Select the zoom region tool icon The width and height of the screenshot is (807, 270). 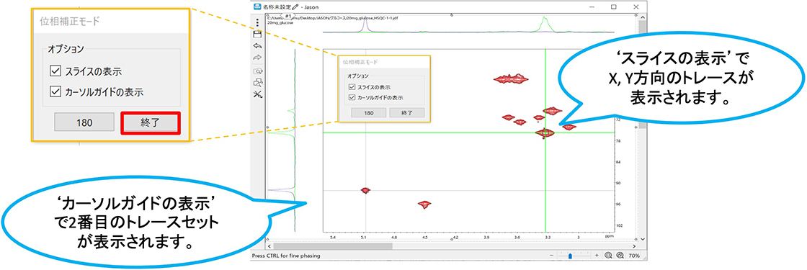click(258, 71)
